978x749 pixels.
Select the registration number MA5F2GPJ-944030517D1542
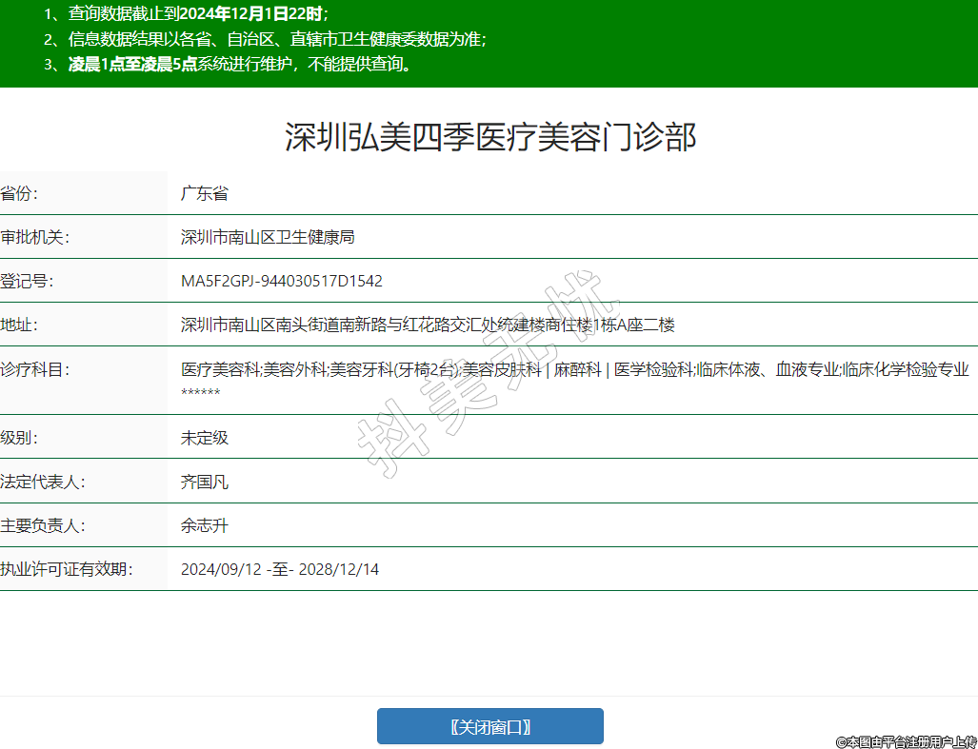(282, 281)
